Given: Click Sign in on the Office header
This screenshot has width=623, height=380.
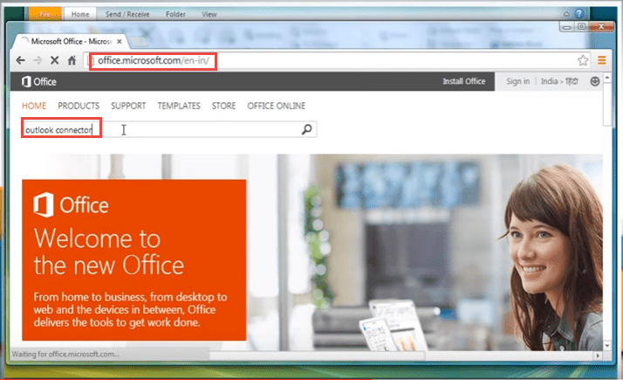Looking at the screenshot, I should [x=517, y=81].
